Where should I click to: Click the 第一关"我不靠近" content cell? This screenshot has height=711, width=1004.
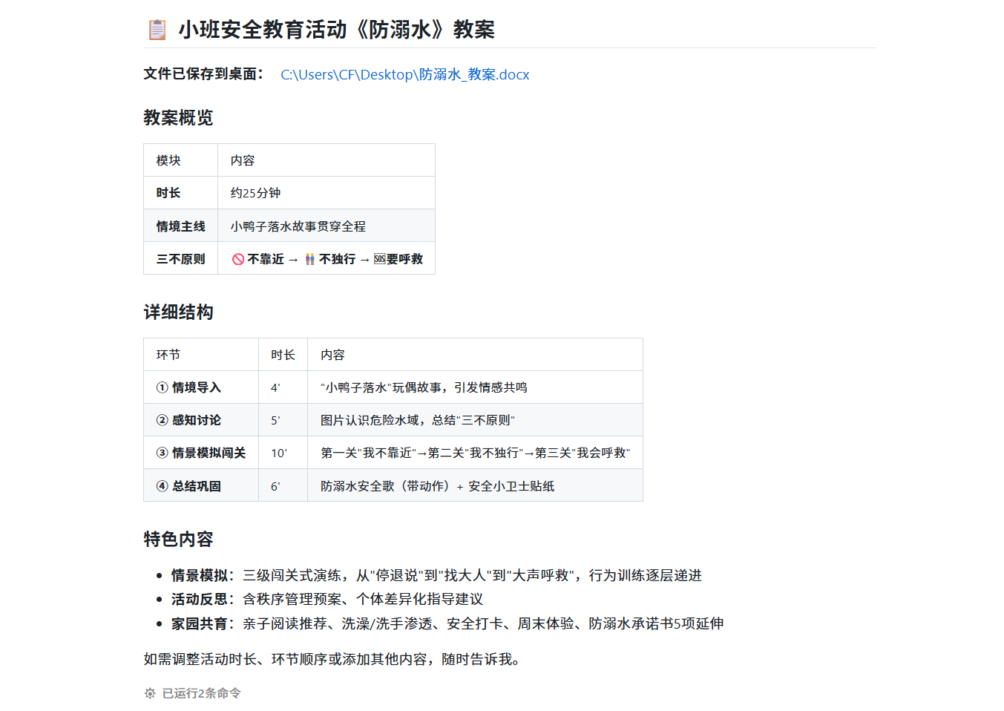[475, 453]
